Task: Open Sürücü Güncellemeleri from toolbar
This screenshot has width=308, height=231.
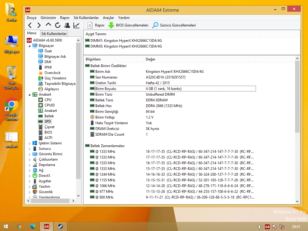Action: [174, 25]
